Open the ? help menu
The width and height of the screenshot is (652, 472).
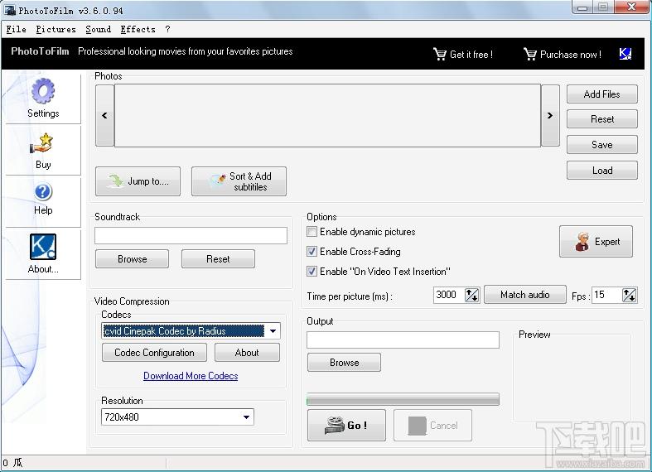(x=167, y=29)
